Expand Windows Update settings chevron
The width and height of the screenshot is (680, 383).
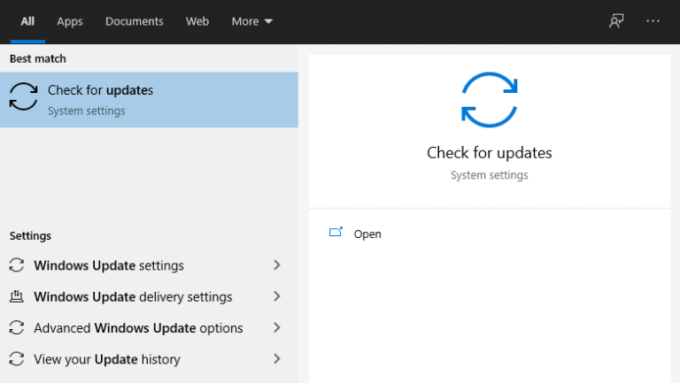pyautogui.click(x=277, y=265)
